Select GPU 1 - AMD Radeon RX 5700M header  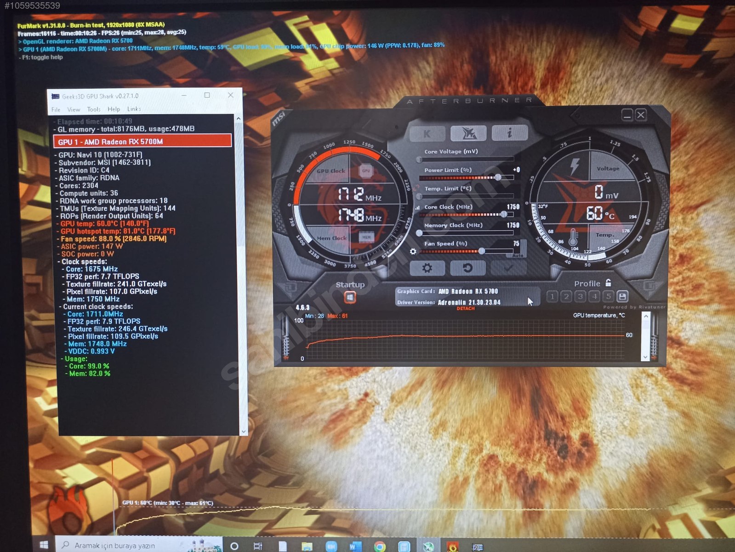click(x=143, y=141)
